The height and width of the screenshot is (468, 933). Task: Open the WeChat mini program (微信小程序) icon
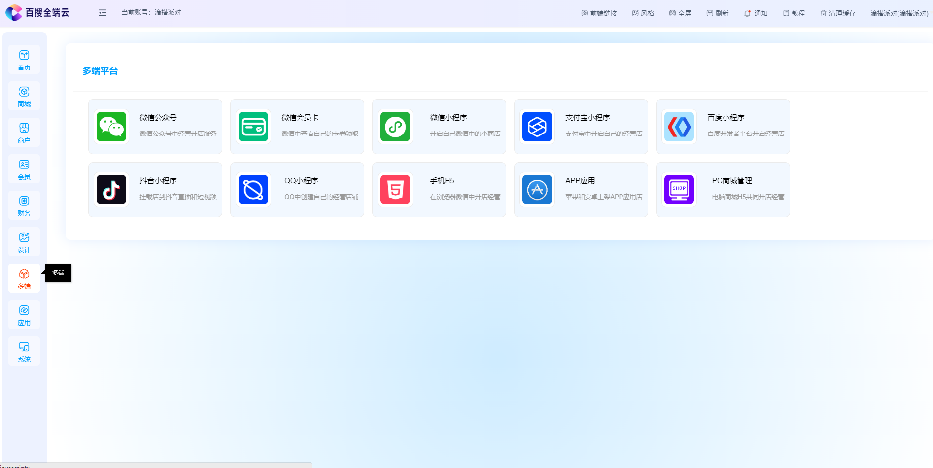click(x=395, y=127)
